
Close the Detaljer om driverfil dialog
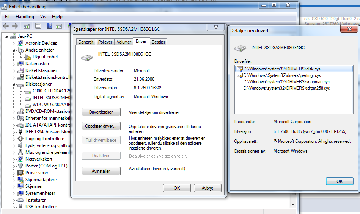click(x=349, y=29)
